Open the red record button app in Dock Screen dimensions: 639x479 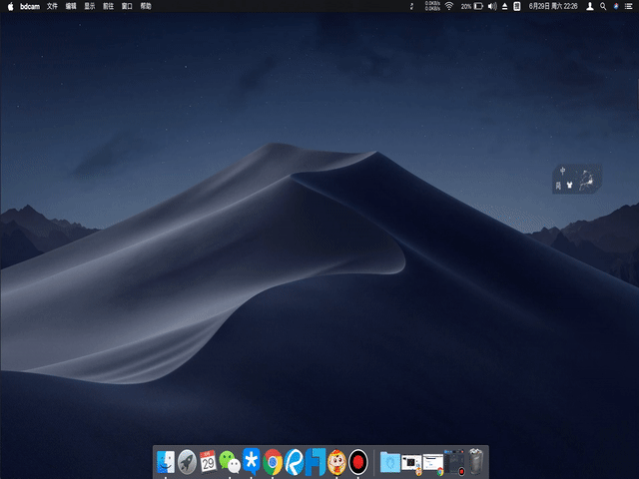pyautogui.click(x=358, y=462)
